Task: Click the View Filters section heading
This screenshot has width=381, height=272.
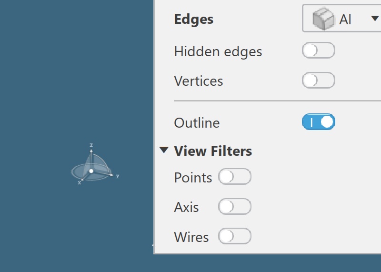Action: (213, 151)
